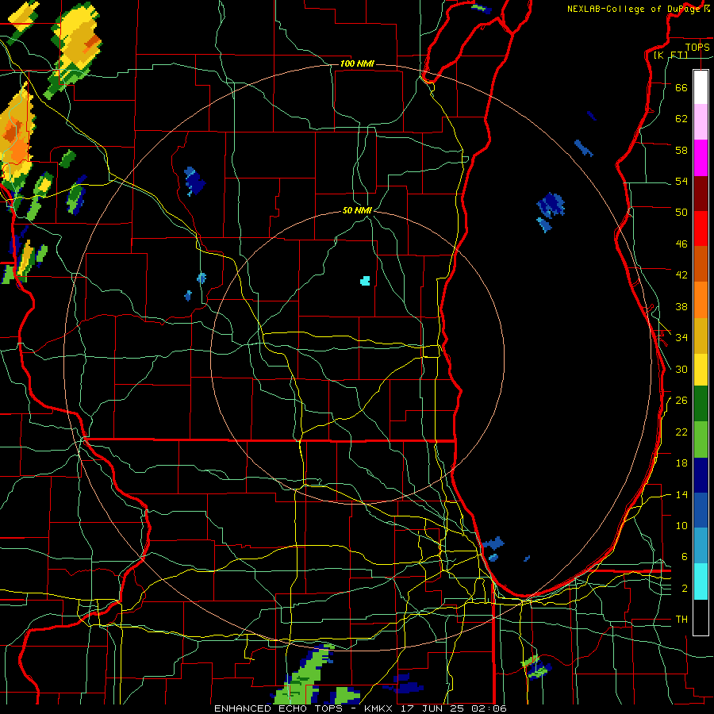This screenshot has width=714, height=714.
Task: Click the dark green legend swatch
Action: (x=701, y=404)
